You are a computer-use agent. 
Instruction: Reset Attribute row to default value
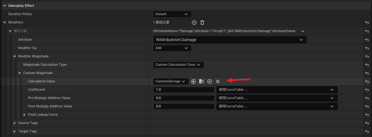pyautogui.click(x=367, y=40)
